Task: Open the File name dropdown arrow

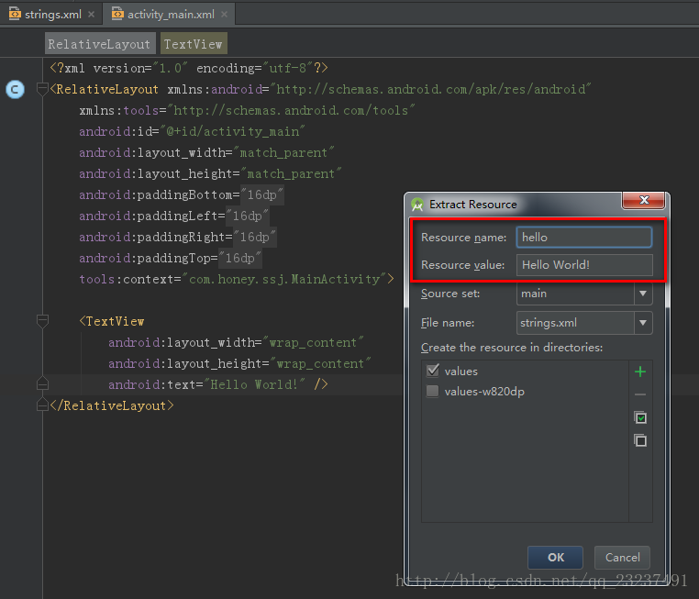Action: [643, 323]
